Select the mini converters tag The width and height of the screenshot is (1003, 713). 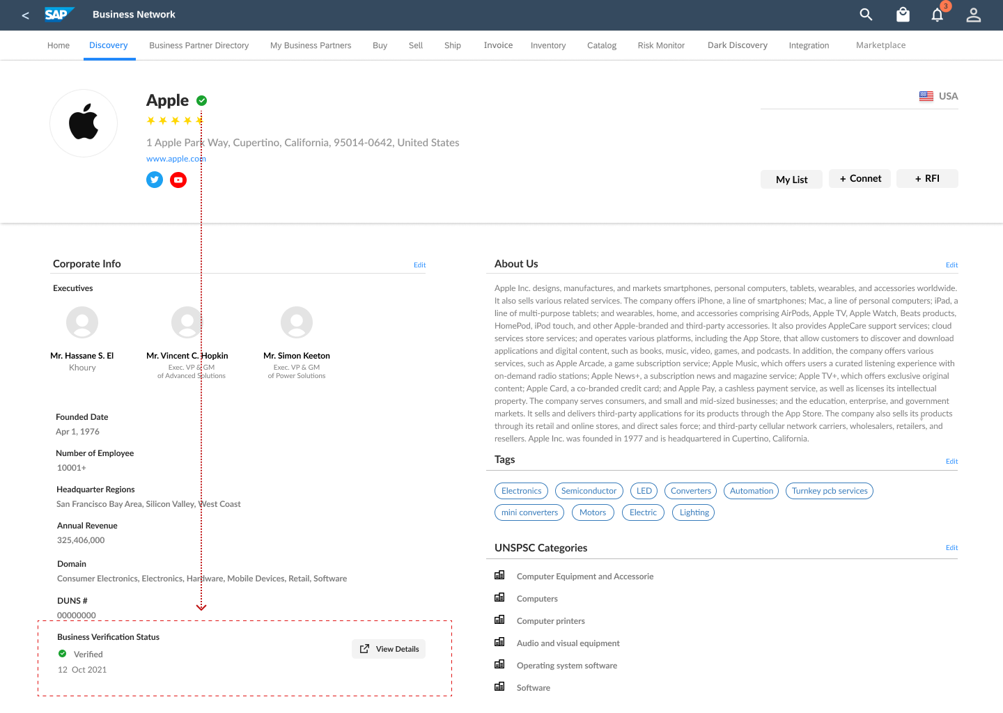pyautogui.click(x=529, y=512)
